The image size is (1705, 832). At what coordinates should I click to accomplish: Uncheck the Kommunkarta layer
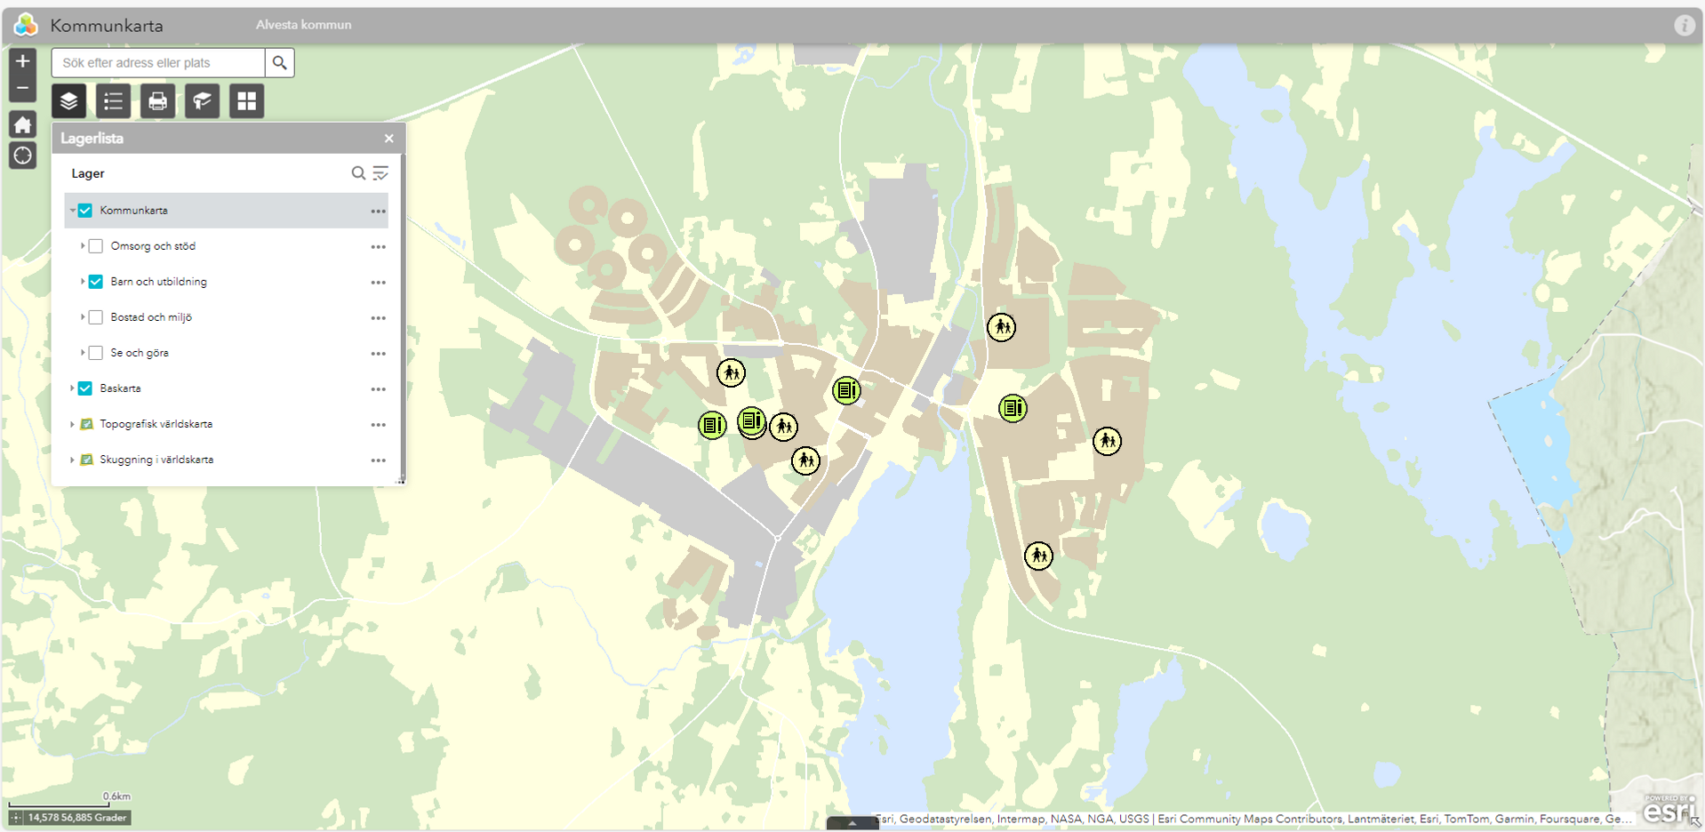click(x=84, y=210)
